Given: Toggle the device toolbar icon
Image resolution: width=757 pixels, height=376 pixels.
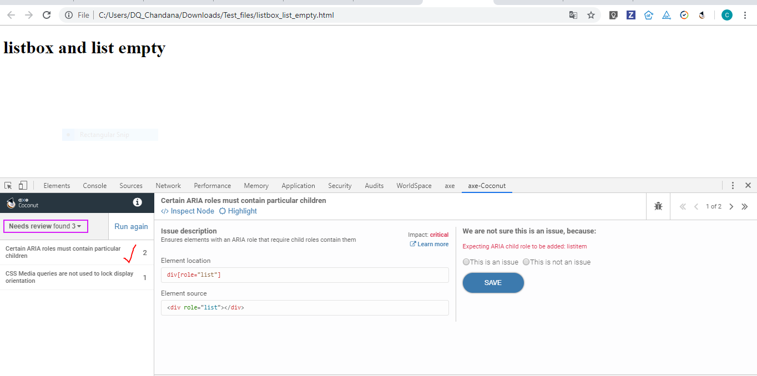Looking at the screenshot, I should (x=22, y=185).
